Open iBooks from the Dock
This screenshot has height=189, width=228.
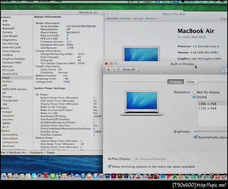click(x=89, y=176)
